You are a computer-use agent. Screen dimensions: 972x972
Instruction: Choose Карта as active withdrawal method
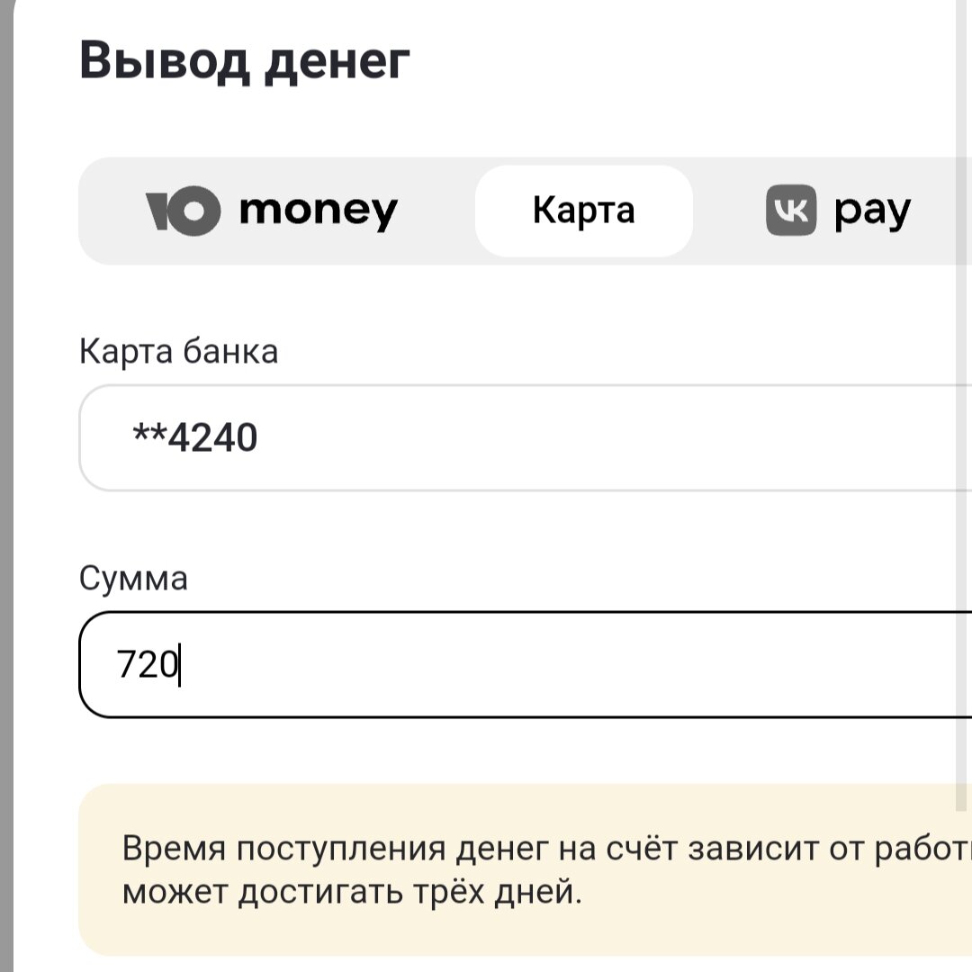[583, 209]
